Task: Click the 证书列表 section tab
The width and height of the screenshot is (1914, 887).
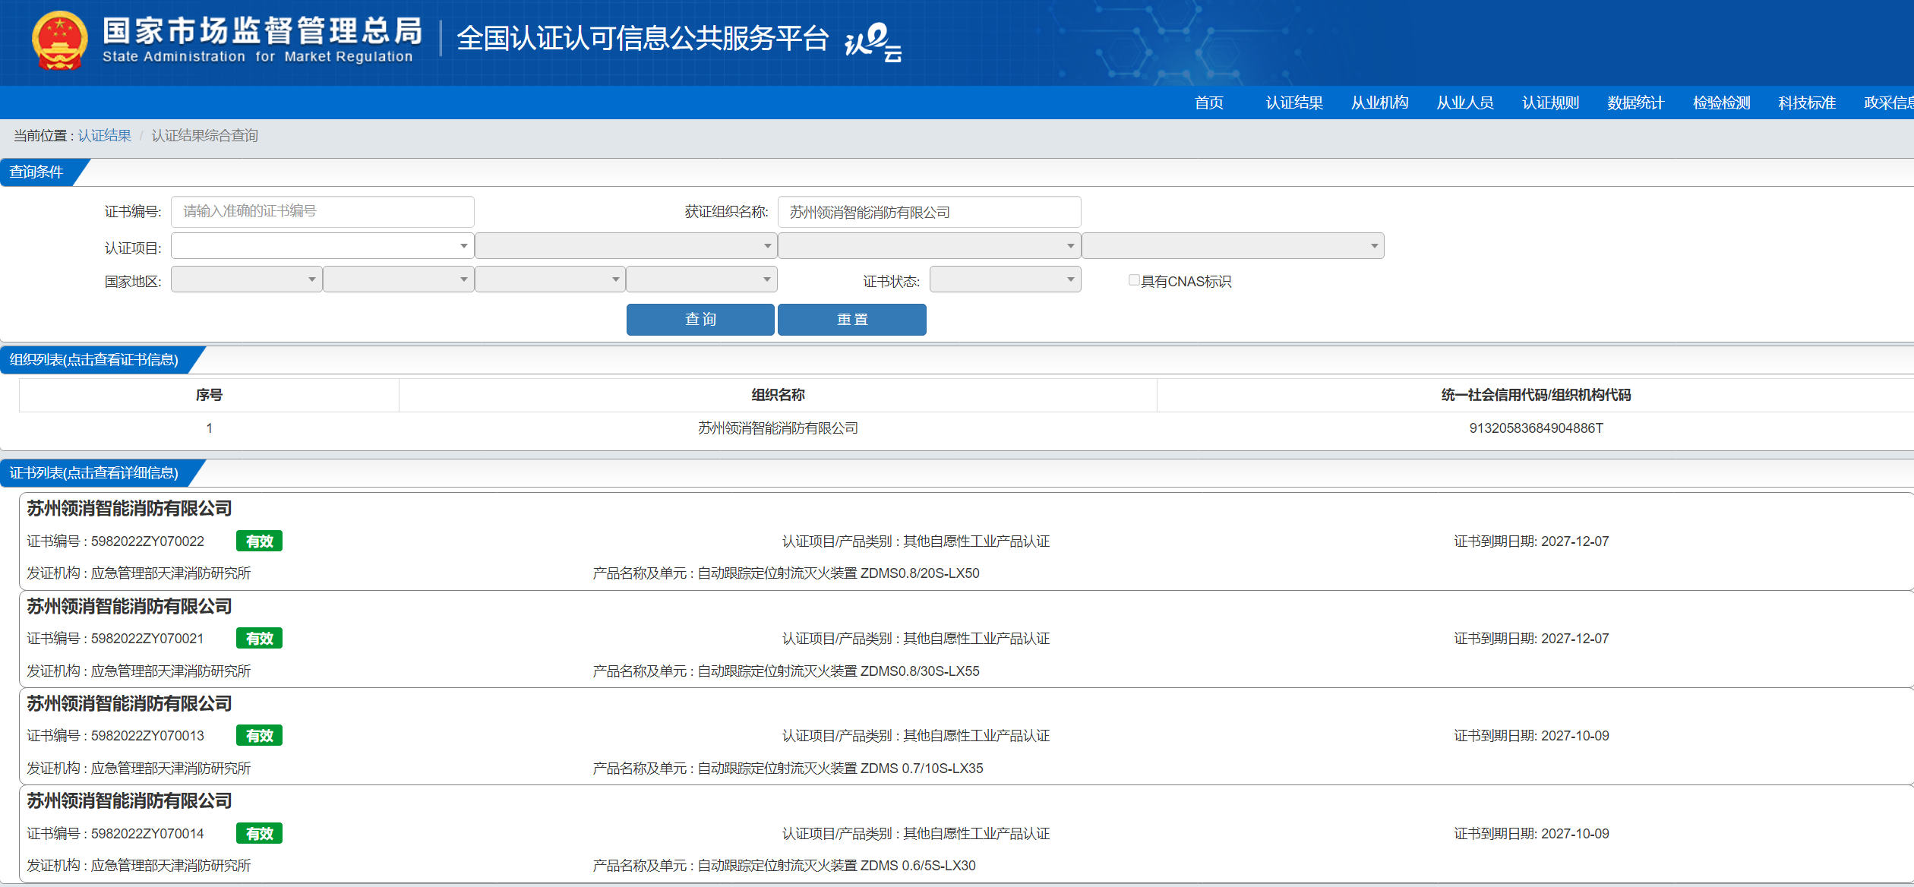Action: tap(94, 473)
